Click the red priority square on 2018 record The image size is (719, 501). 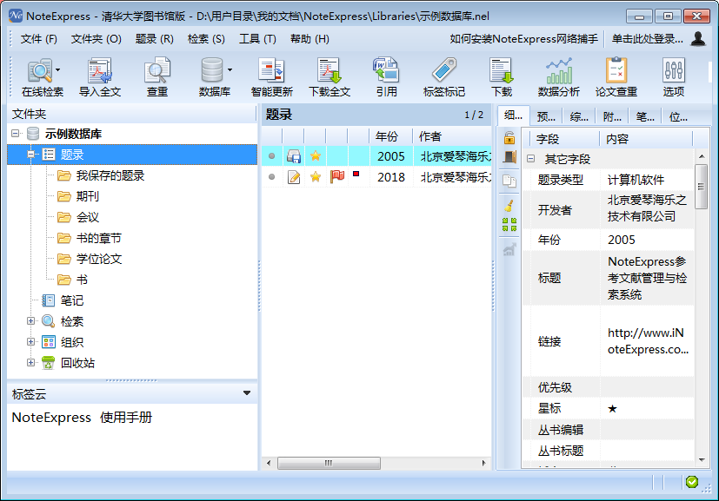(356, 174)
